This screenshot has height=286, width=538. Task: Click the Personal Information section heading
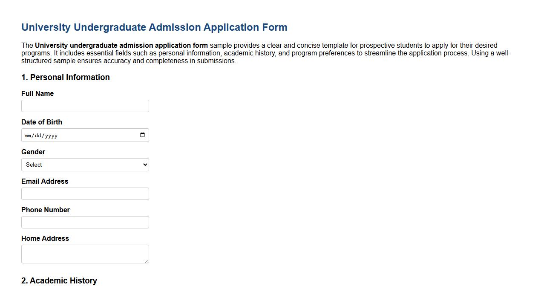pyautogui.click(x=66, y=78)
